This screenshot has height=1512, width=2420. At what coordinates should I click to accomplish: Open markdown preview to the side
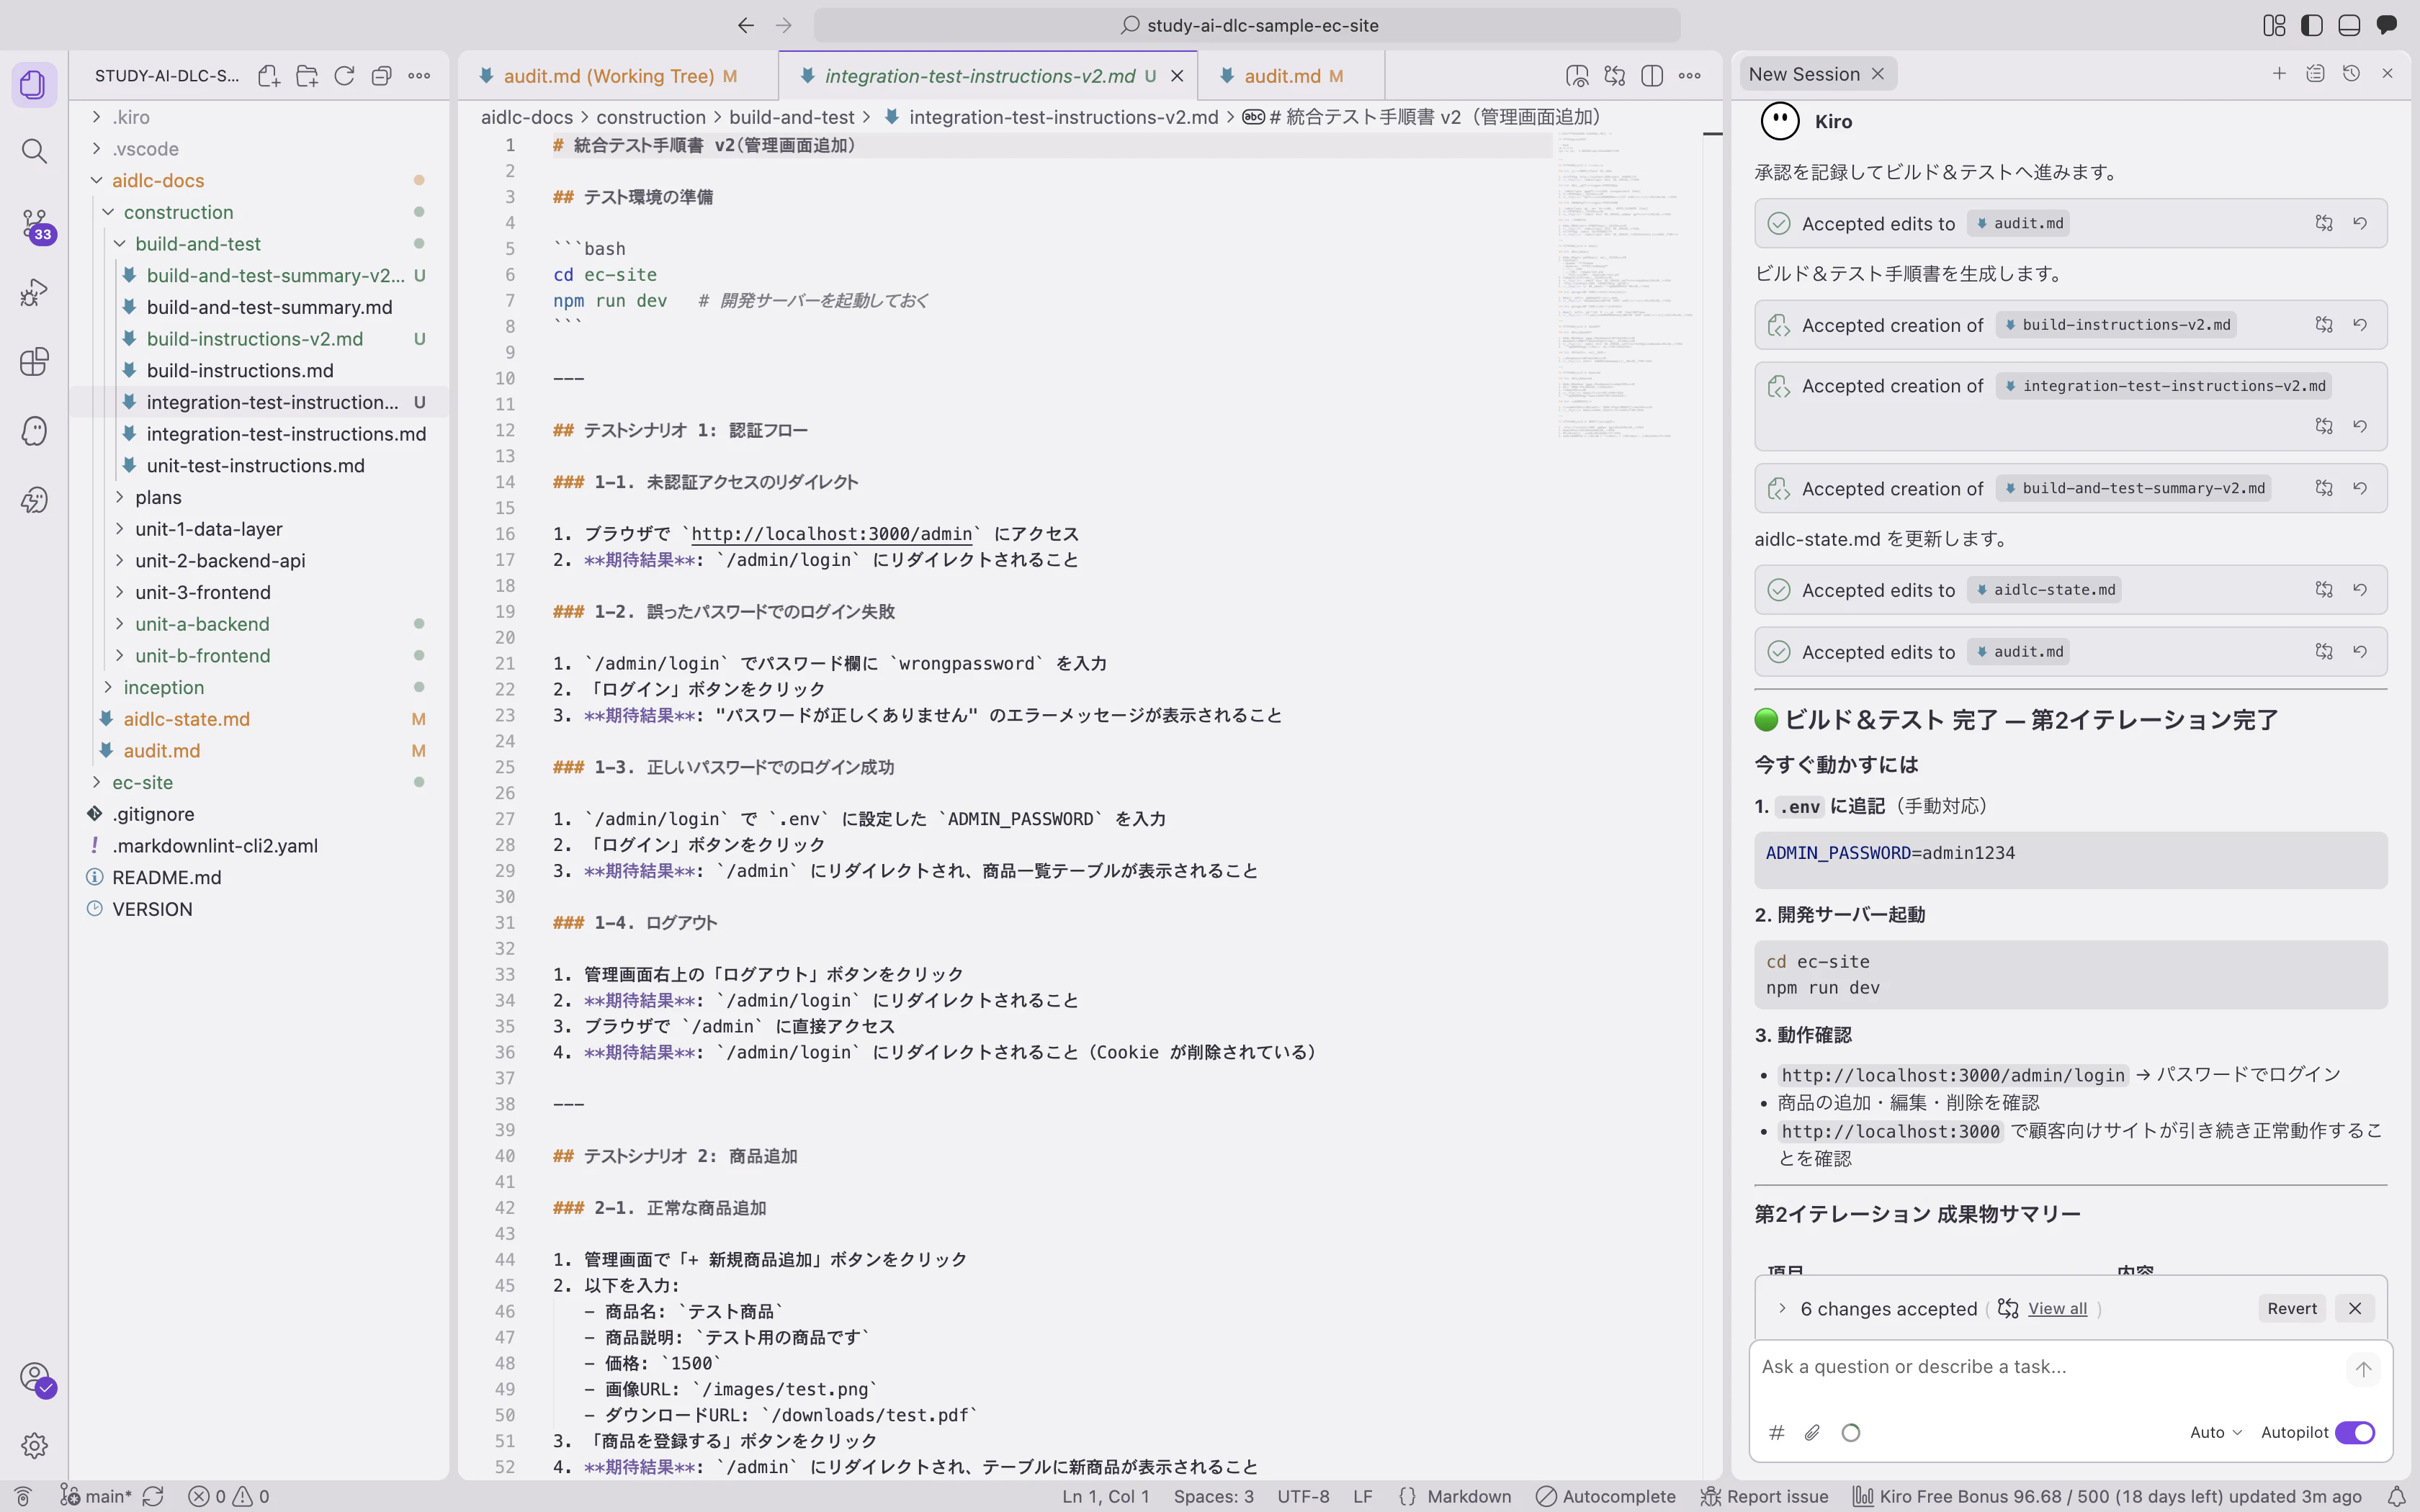point(1577,76)
